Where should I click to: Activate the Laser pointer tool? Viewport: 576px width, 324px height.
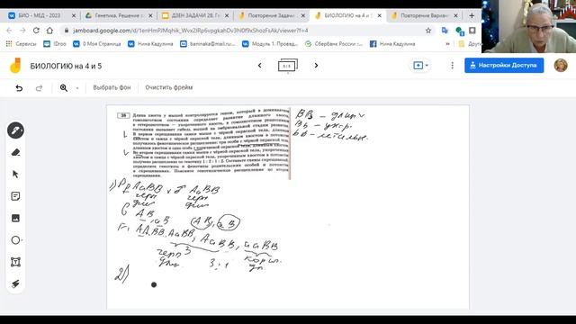tap(15, 284)
